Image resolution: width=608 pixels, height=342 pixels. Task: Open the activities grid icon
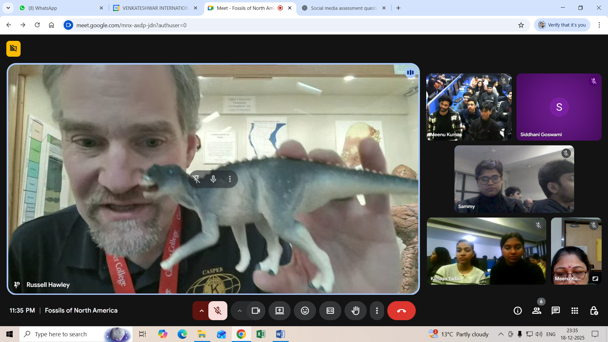tap(574, 311)
